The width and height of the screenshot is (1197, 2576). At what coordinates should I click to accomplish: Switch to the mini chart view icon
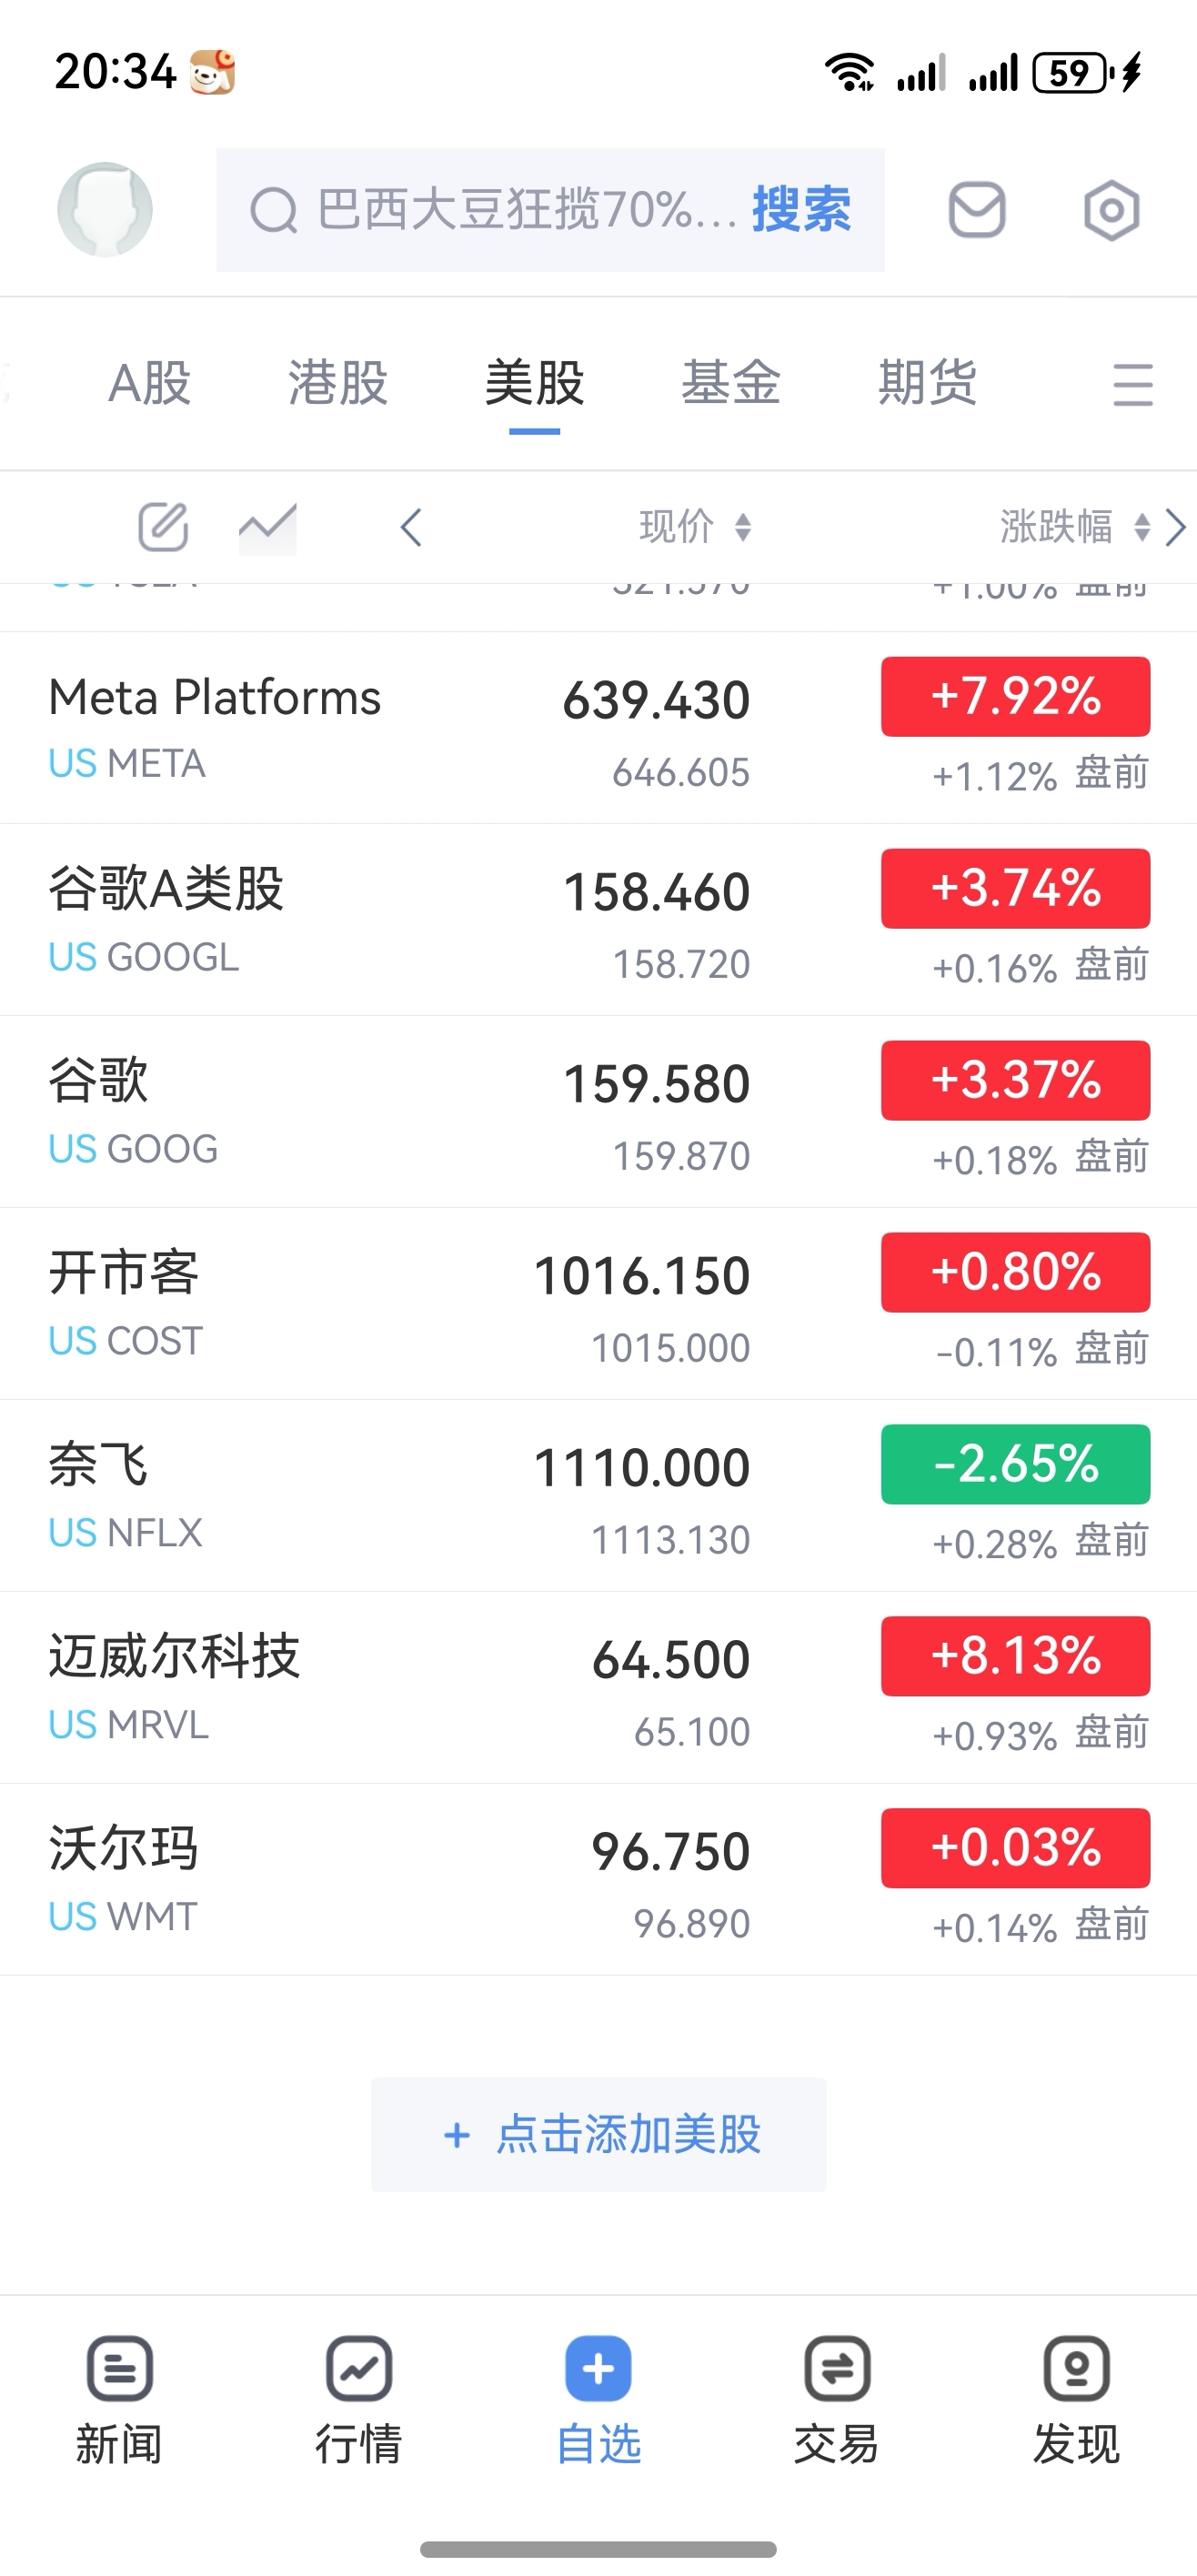(x=267, y=527)
